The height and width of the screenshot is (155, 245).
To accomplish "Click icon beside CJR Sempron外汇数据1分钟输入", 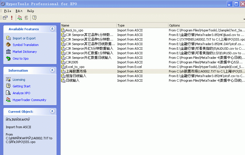I will [63, 53].
